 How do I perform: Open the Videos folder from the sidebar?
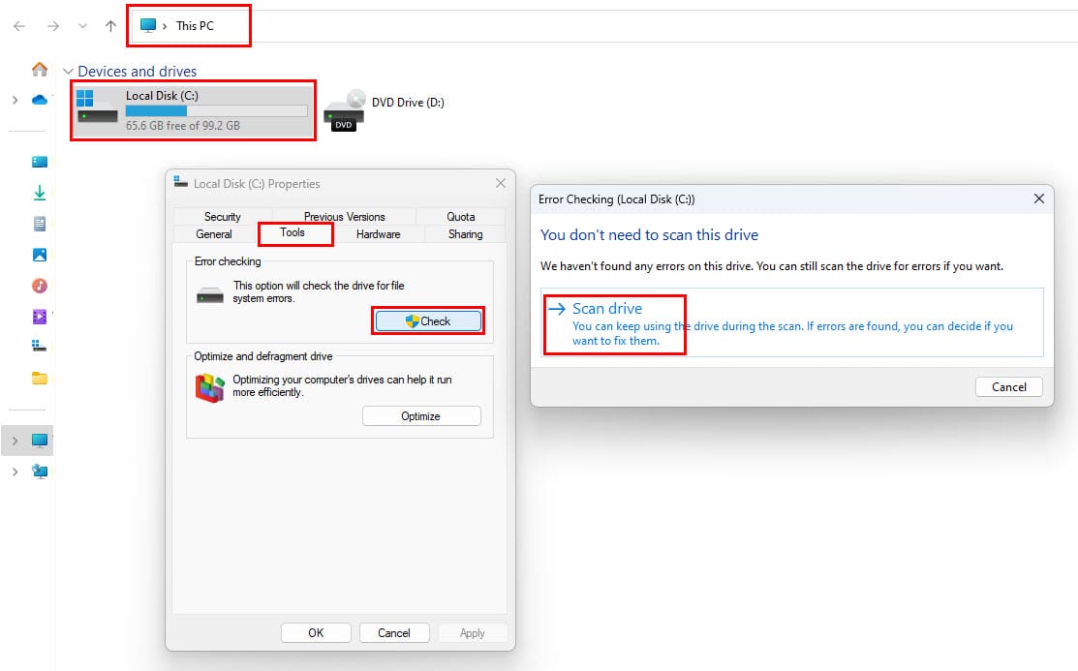39,317
